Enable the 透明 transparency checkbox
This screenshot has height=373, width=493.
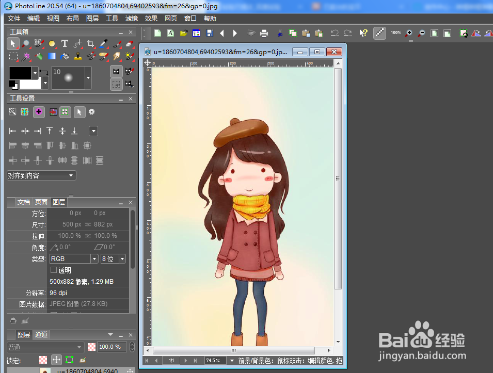click(x=54, y=270)
